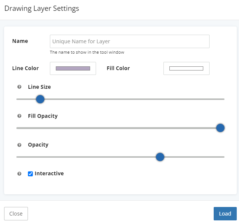Image resolution: width=239 pixels, height=223 pixels.
Task: Uncheck the Interactive checkbox
Action: [30, 174]
